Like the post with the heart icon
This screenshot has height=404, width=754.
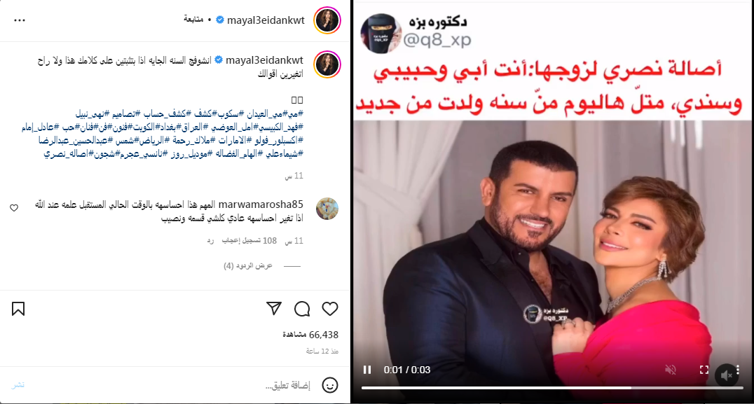[330, 309]
